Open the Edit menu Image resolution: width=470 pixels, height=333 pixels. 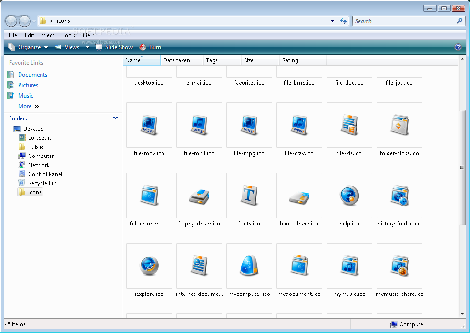click(30, 35)
